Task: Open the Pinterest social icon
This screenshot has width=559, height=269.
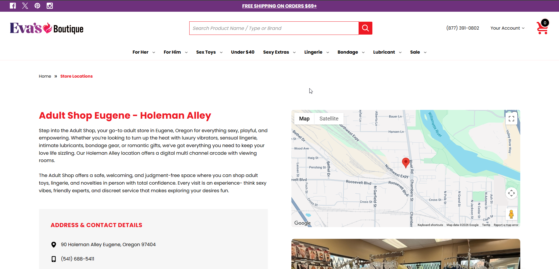Action: coord(37,6)
